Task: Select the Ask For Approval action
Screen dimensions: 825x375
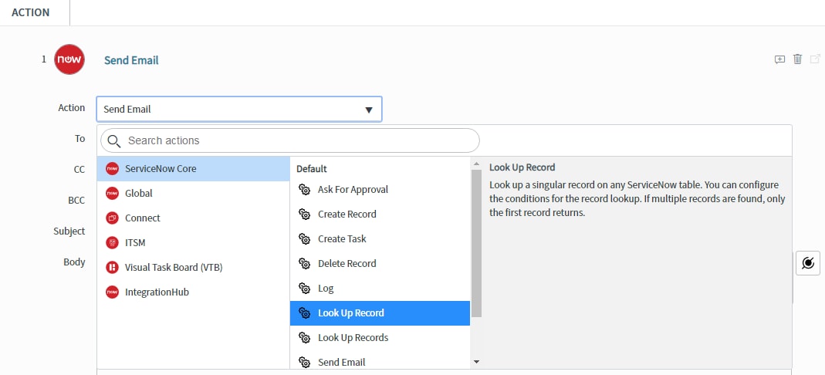Action: point(380,189)
